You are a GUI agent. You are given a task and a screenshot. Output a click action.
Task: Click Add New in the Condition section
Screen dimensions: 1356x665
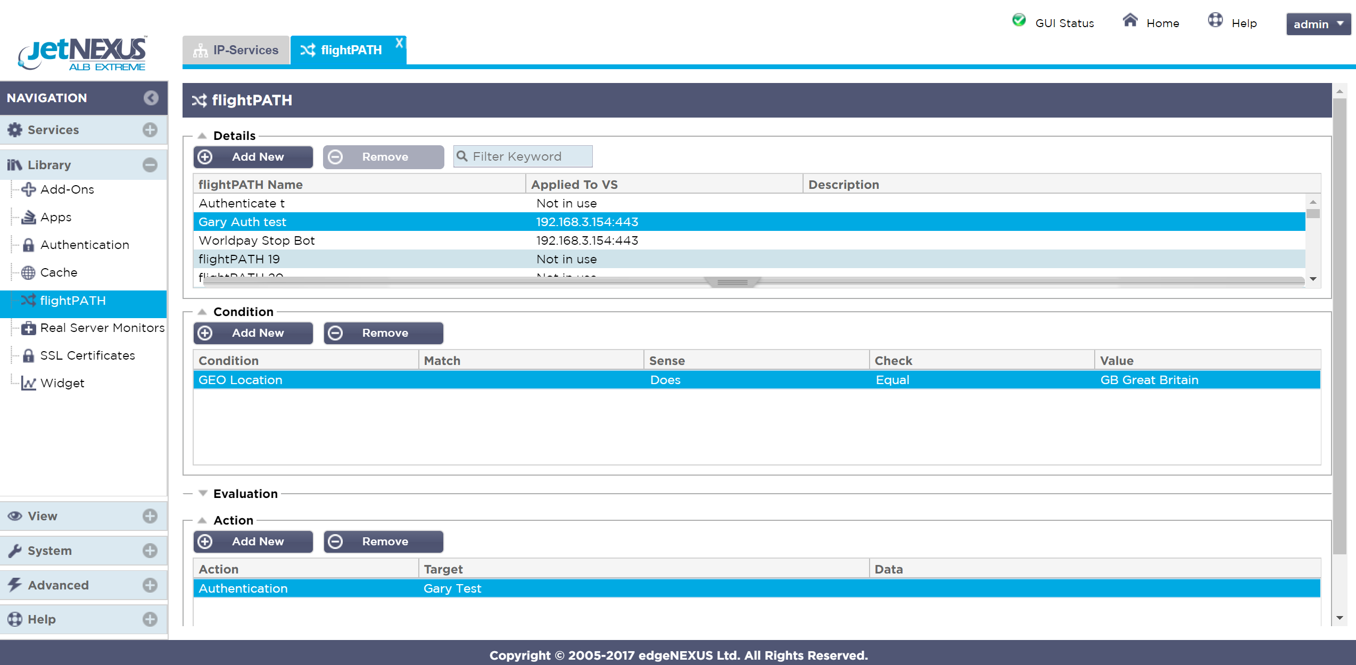(x=253, y=333)
